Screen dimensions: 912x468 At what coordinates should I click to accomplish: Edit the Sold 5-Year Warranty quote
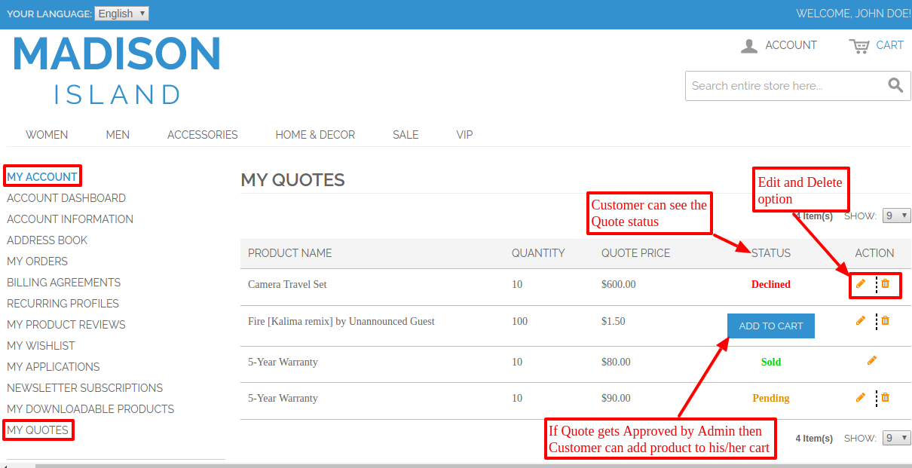tap(872, 361)
